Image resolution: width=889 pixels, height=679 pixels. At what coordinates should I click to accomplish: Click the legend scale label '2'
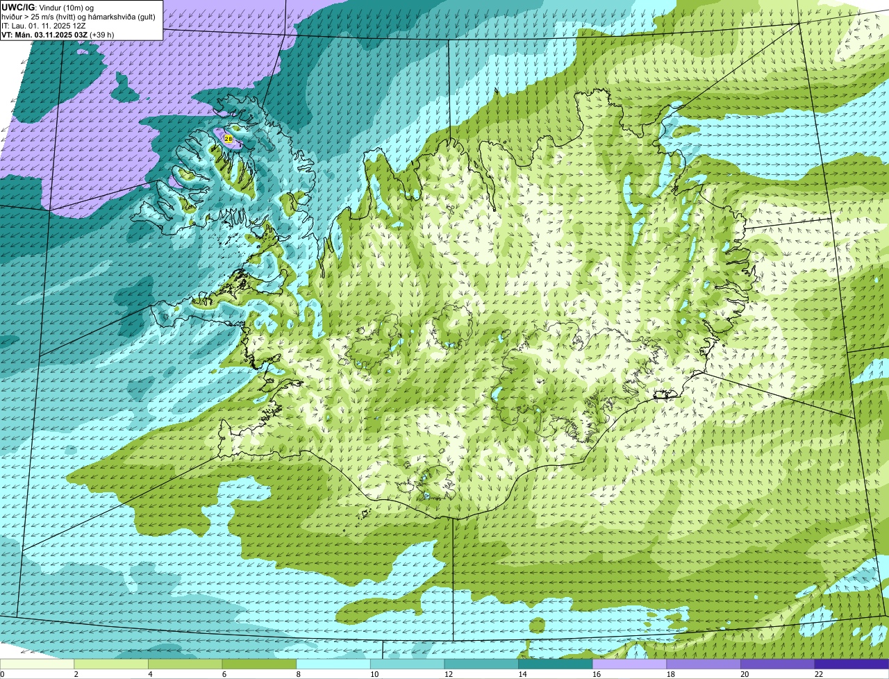76,674
